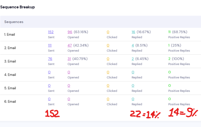Select the 4. Email sequence row label
The image size is (201, 127).
(x=10, y=75)
